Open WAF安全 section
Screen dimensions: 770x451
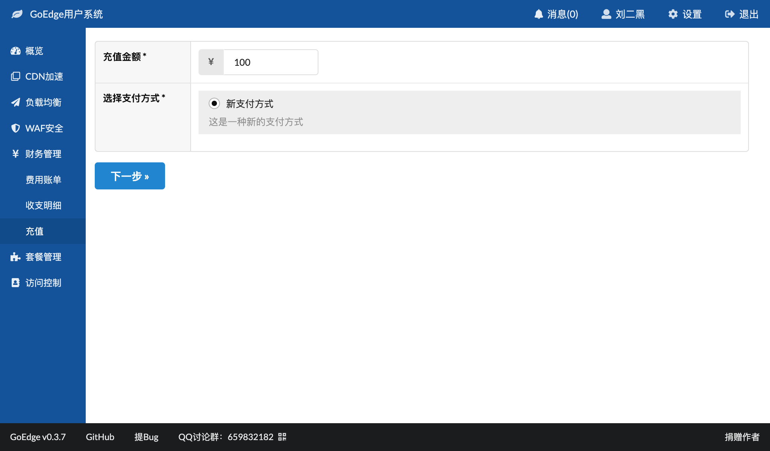[43, 128]
